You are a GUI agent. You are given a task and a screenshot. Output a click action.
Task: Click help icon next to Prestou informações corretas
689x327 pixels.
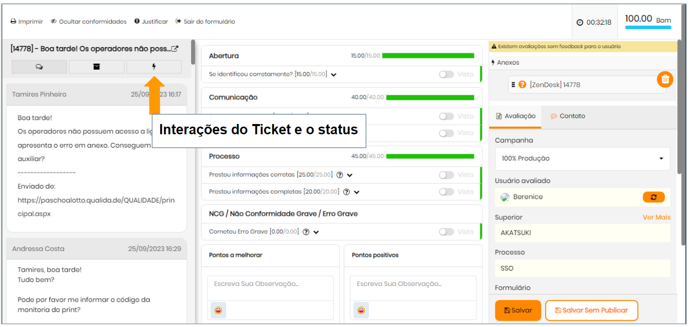(x=340, y=175)
